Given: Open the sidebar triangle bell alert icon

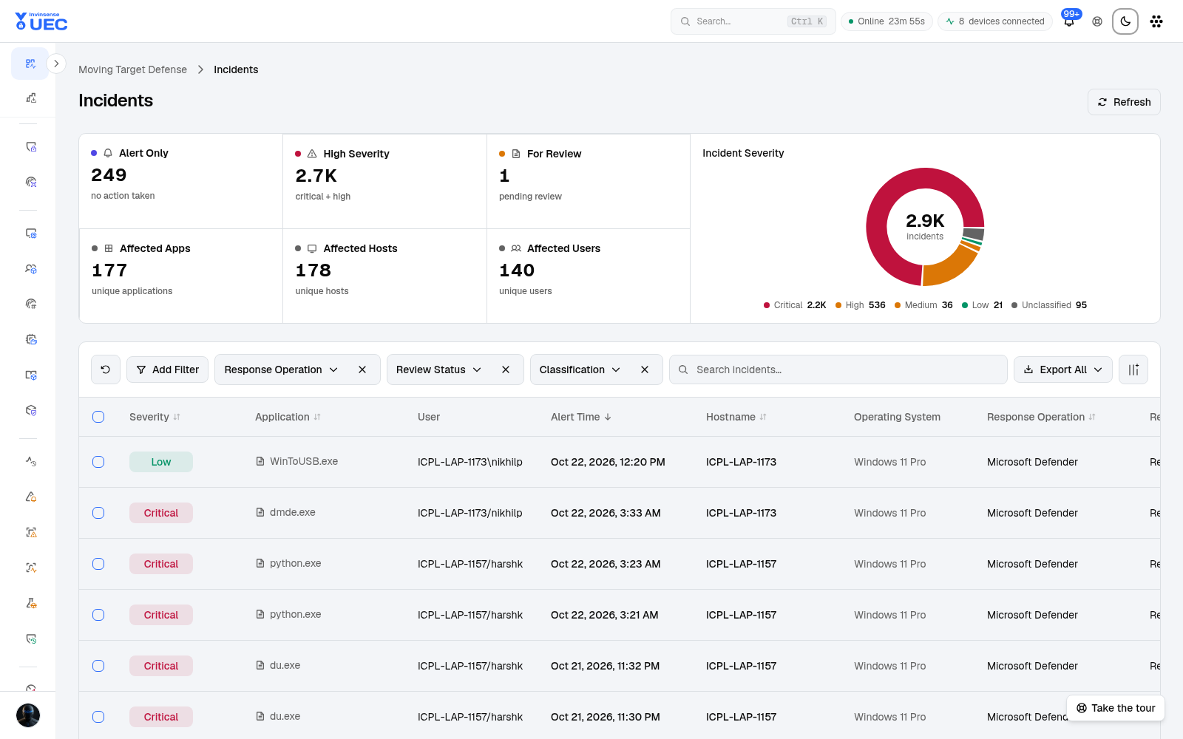Looking at the screenshot, I should (x=31, y=497).
